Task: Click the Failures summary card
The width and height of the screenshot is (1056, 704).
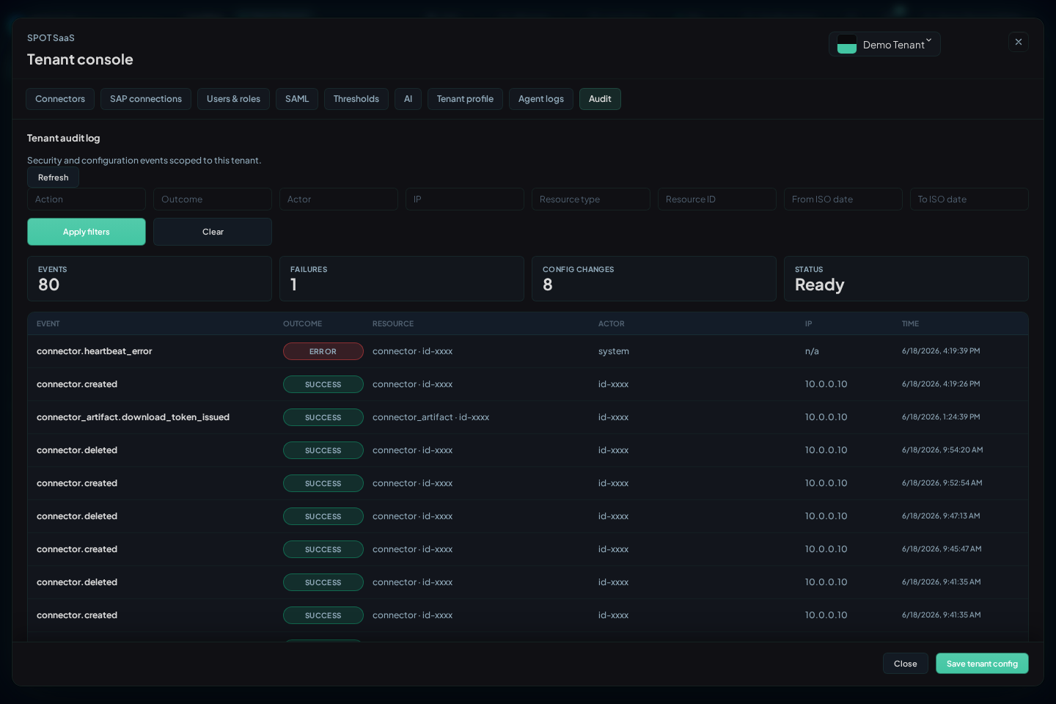Action: 402,279
